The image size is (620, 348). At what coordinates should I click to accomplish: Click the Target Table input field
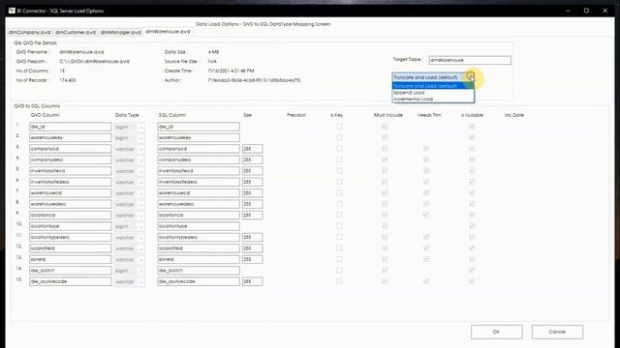[470, 60]
